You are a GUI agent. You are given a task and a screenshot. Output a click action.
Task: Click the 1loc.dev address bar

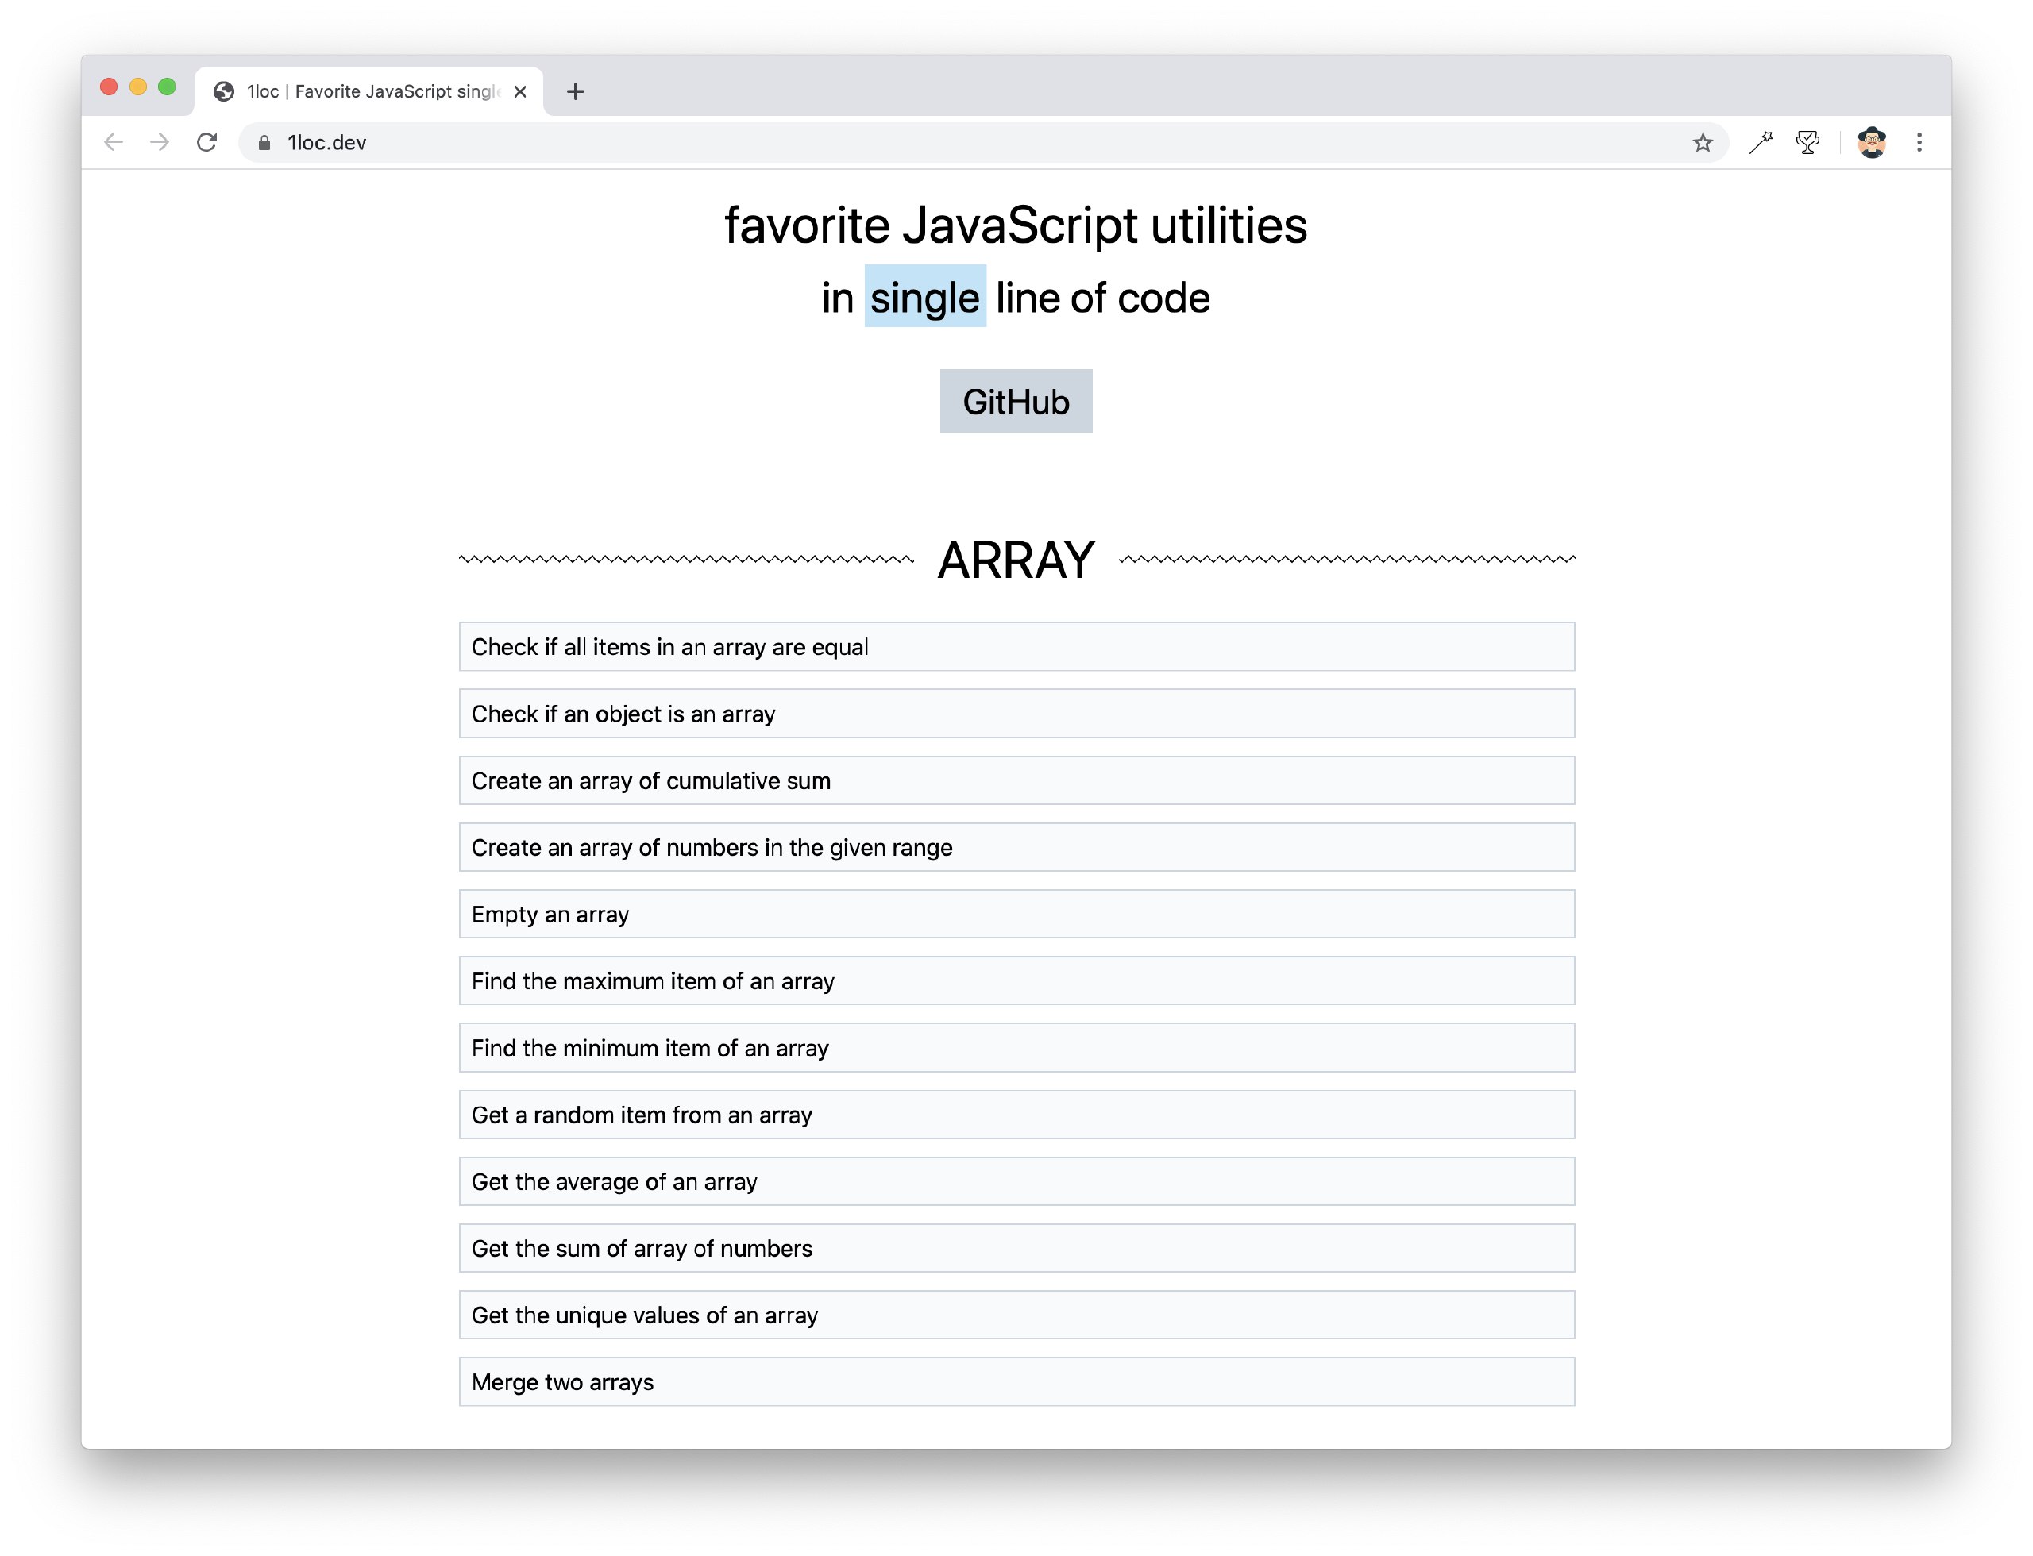(927, 143)
